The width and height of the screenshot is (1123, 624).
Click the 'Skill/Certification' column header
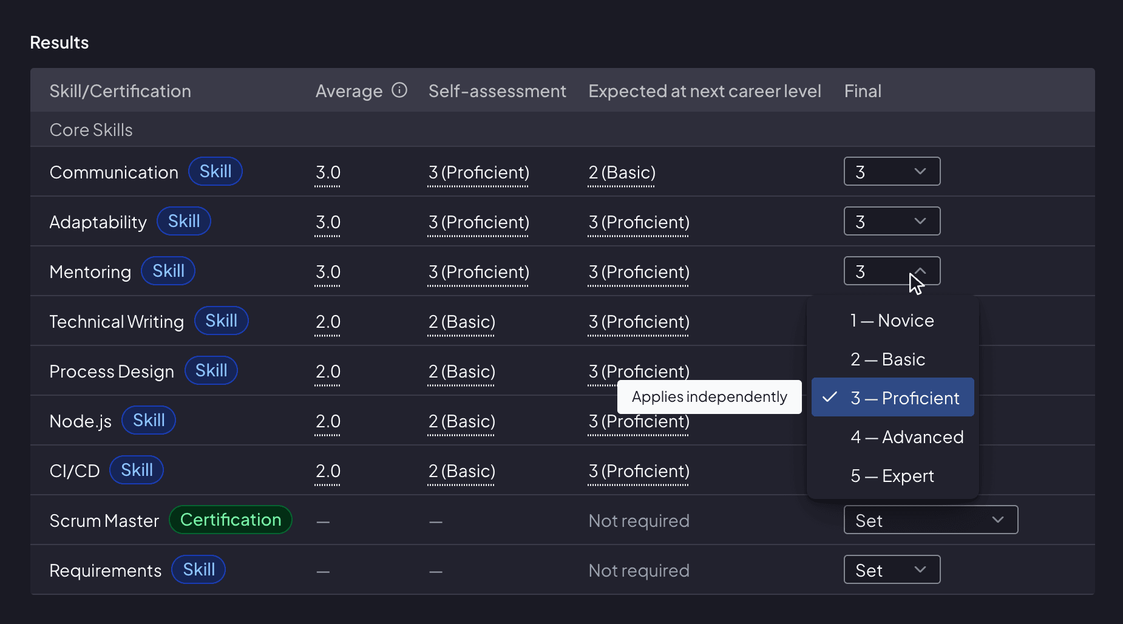pos(120,91)
